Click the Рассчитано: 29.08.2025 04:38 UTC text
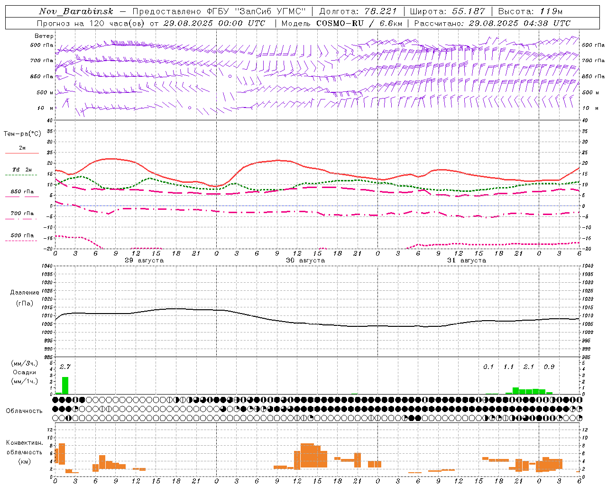 [492, 23]
